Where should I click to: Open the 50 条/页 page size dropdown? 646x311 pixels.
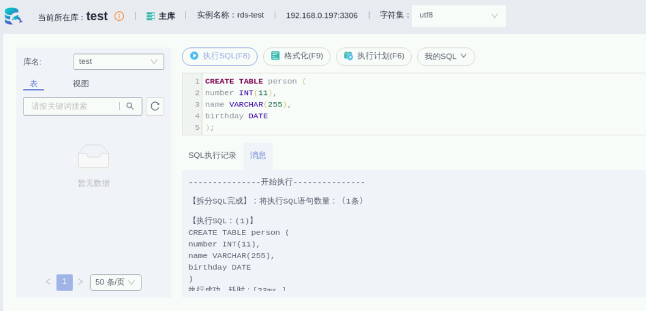(116, 282)
